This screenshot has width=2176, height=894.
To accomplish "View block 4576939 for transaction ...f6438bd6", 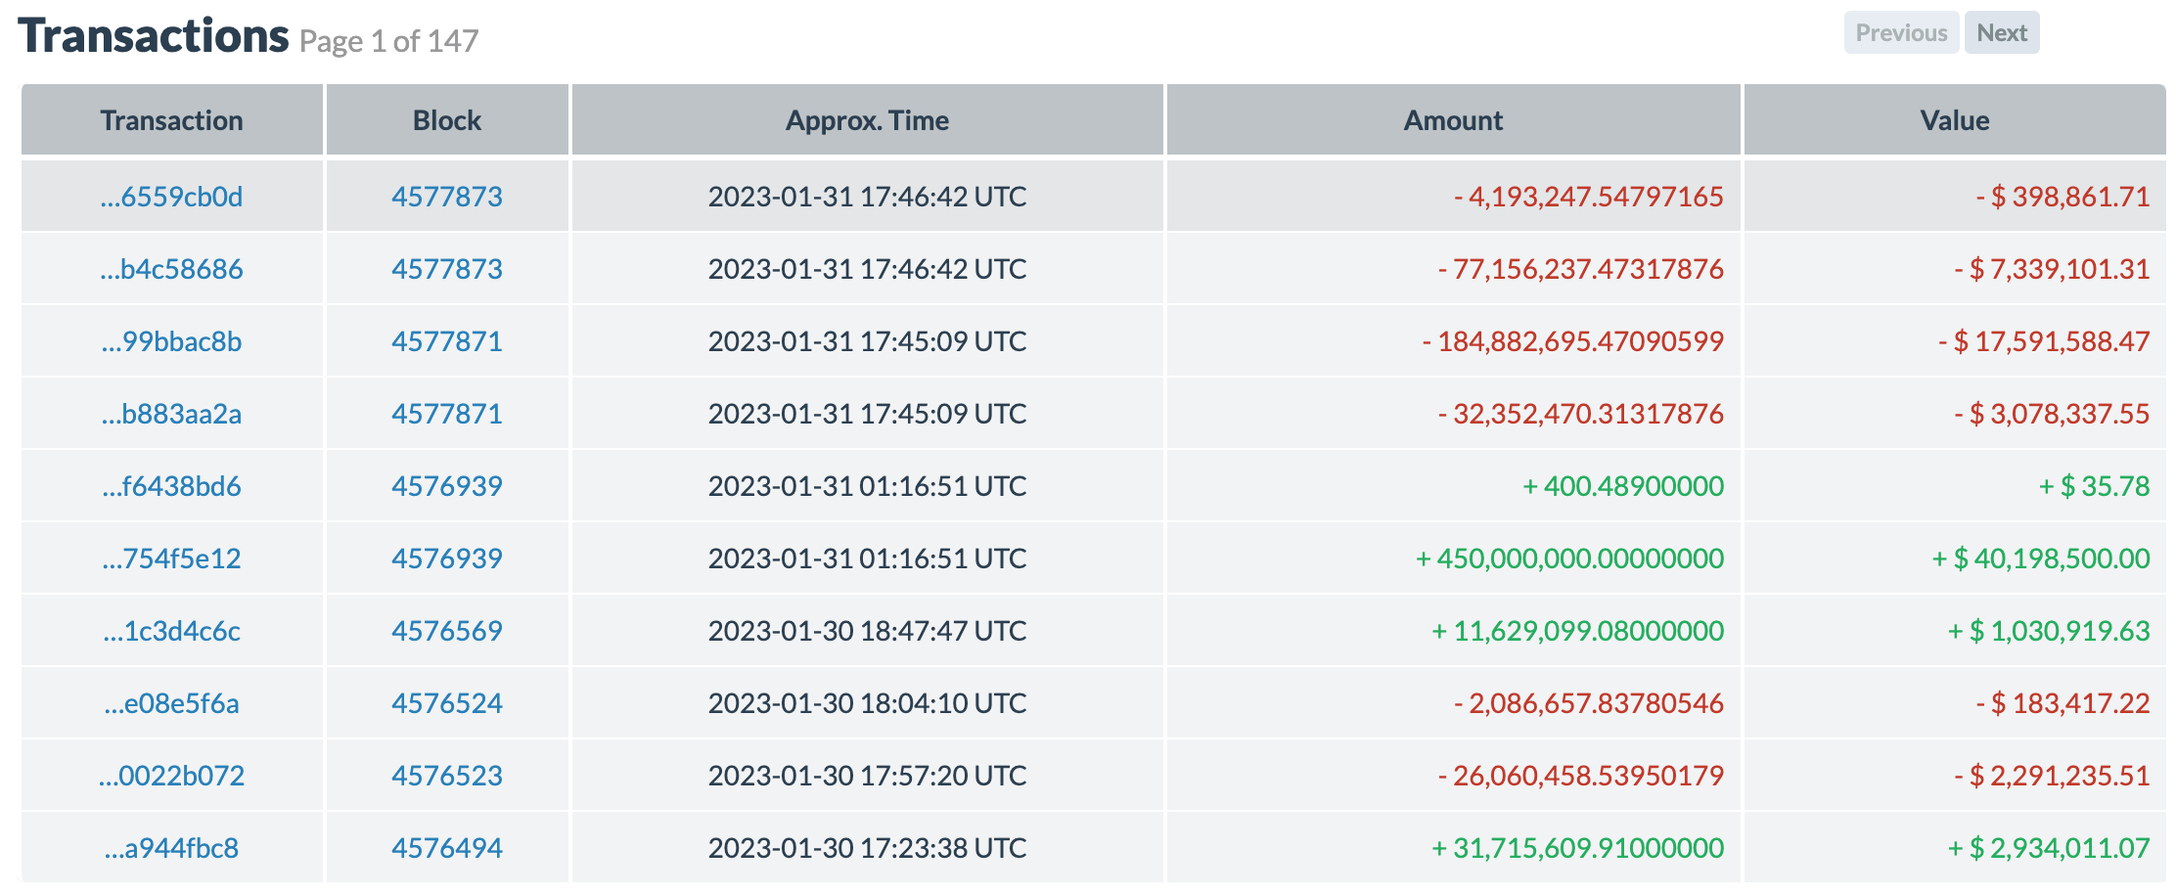I will [446, 486].
